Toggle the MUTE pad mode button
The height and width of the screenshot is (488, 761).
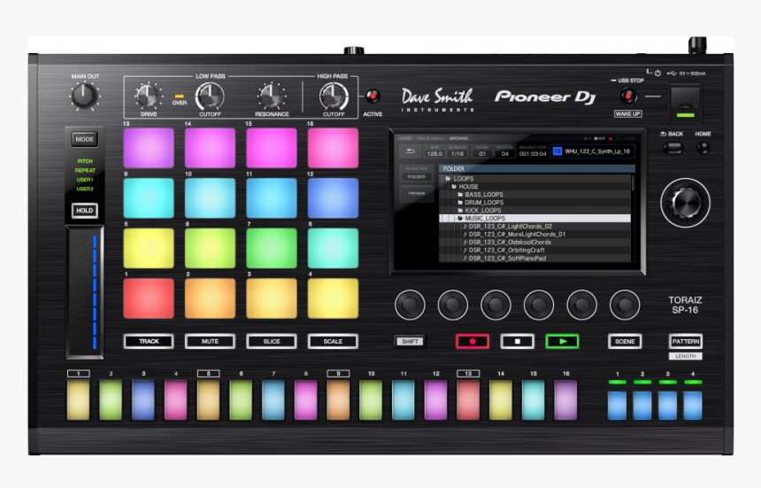coord(210,341)
